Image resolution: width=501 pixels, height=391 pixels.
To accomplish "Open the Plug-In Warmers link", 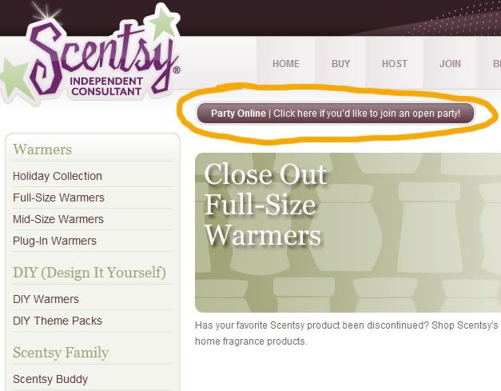I will point(54,241).
